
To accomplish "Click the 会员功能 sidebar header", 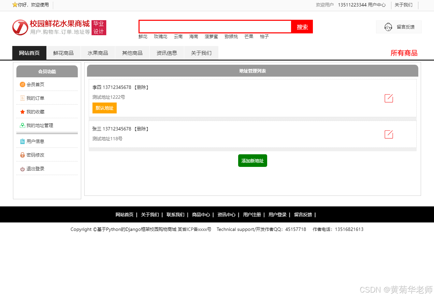I will 47,72.
